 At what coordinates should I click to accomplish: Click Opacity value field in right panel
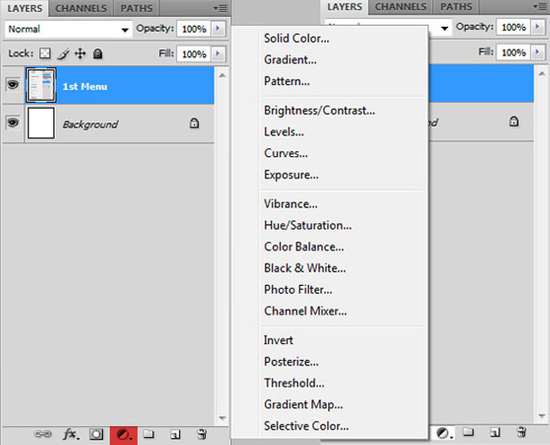(x=513, y=27)
